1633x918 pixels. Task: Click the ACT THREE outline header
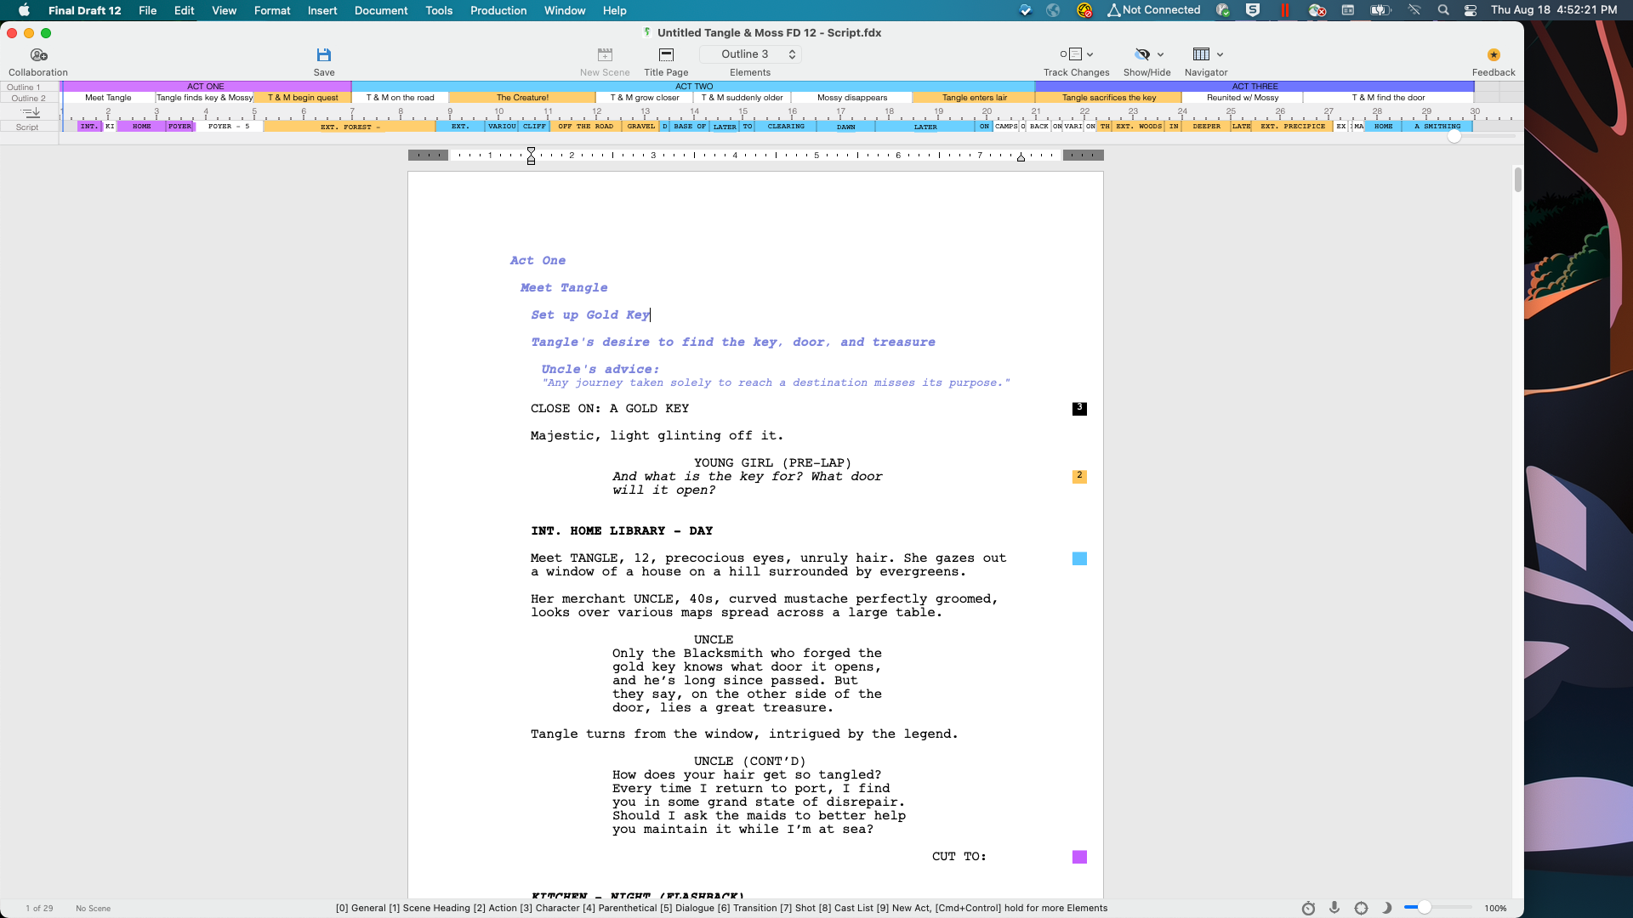tap(1255, 87)
